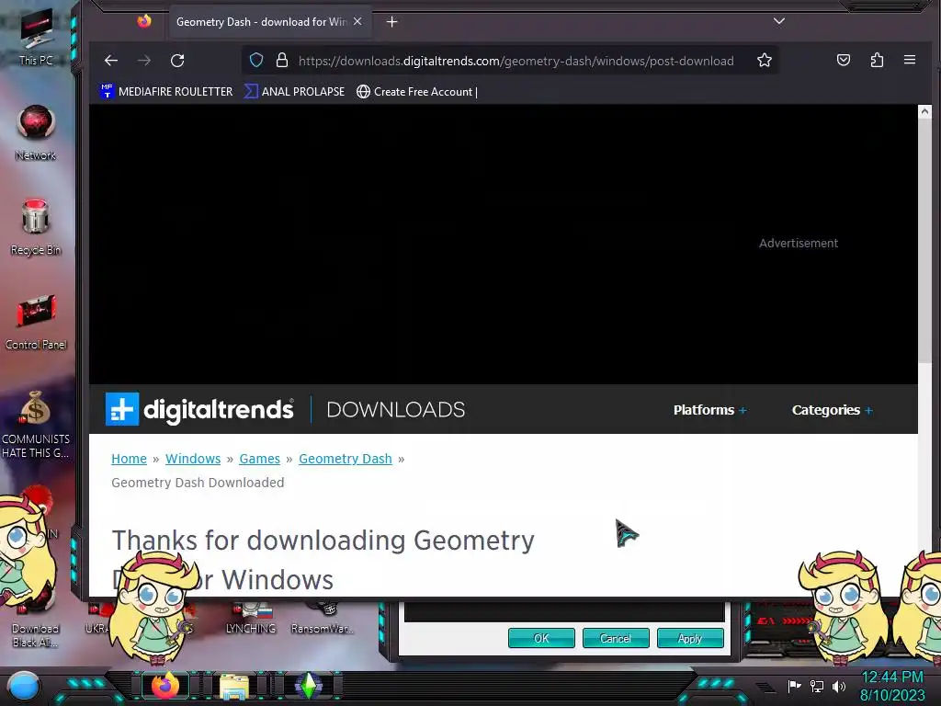The image size is (941, 706).
Task: Open the Firefox hamburger application menu
Action: click(910, 60)
